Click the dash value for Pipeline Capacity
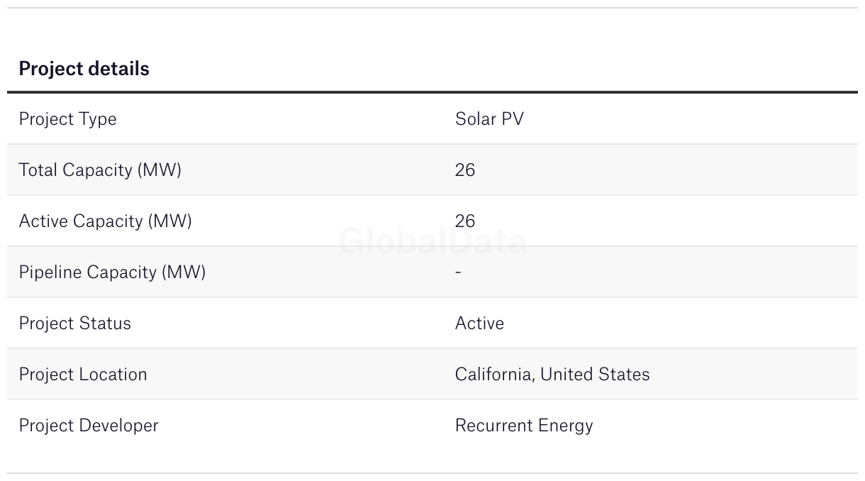This screenshot has height=481, width=865. tap(459, 272)
